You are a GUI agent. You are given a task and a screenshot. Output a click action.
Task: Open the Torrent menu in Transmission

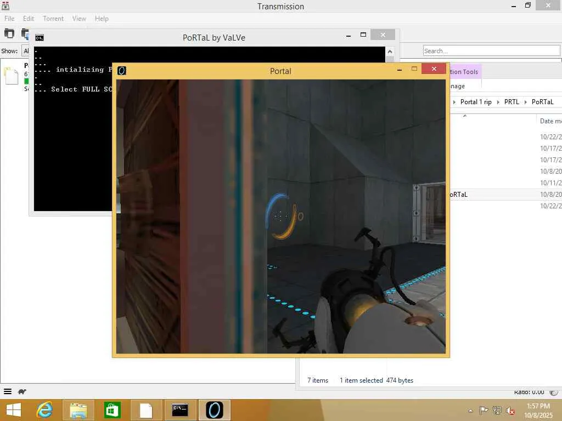pos(53,19)
